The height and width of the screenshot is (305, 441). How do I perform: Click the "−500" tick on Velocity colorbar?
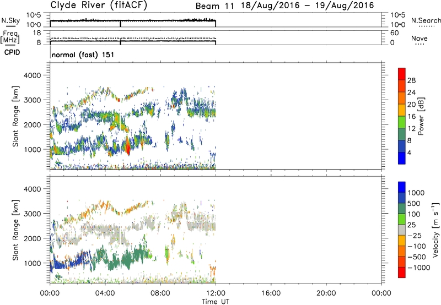coord(417,257)
